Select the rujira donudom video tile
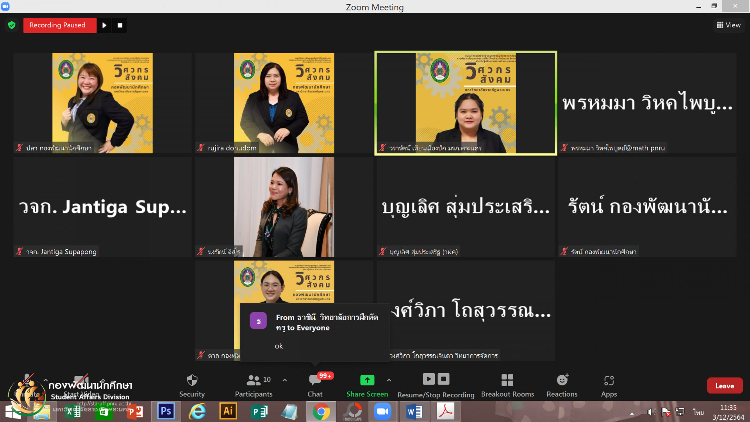Screen dimensions: 750x422 point(284,104)
